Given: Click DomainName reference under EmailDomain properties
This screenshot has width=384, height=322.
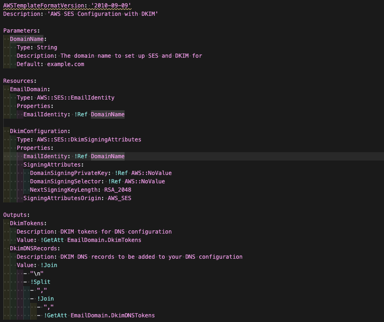Looking at the screenshot, I should pyautogui.click(x=108, y=114).
